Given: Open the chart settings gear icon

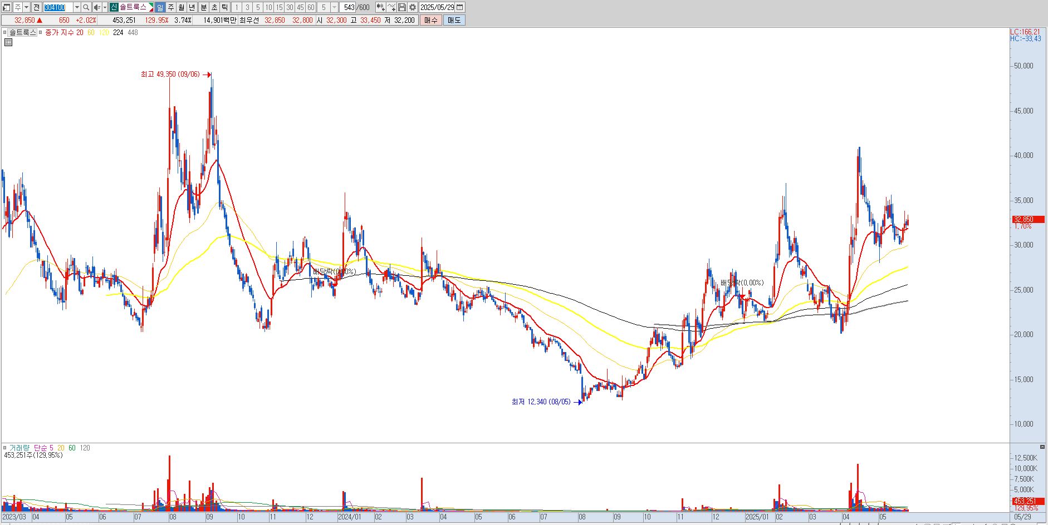Looking at the screenshot, I should tap(412, 7).
